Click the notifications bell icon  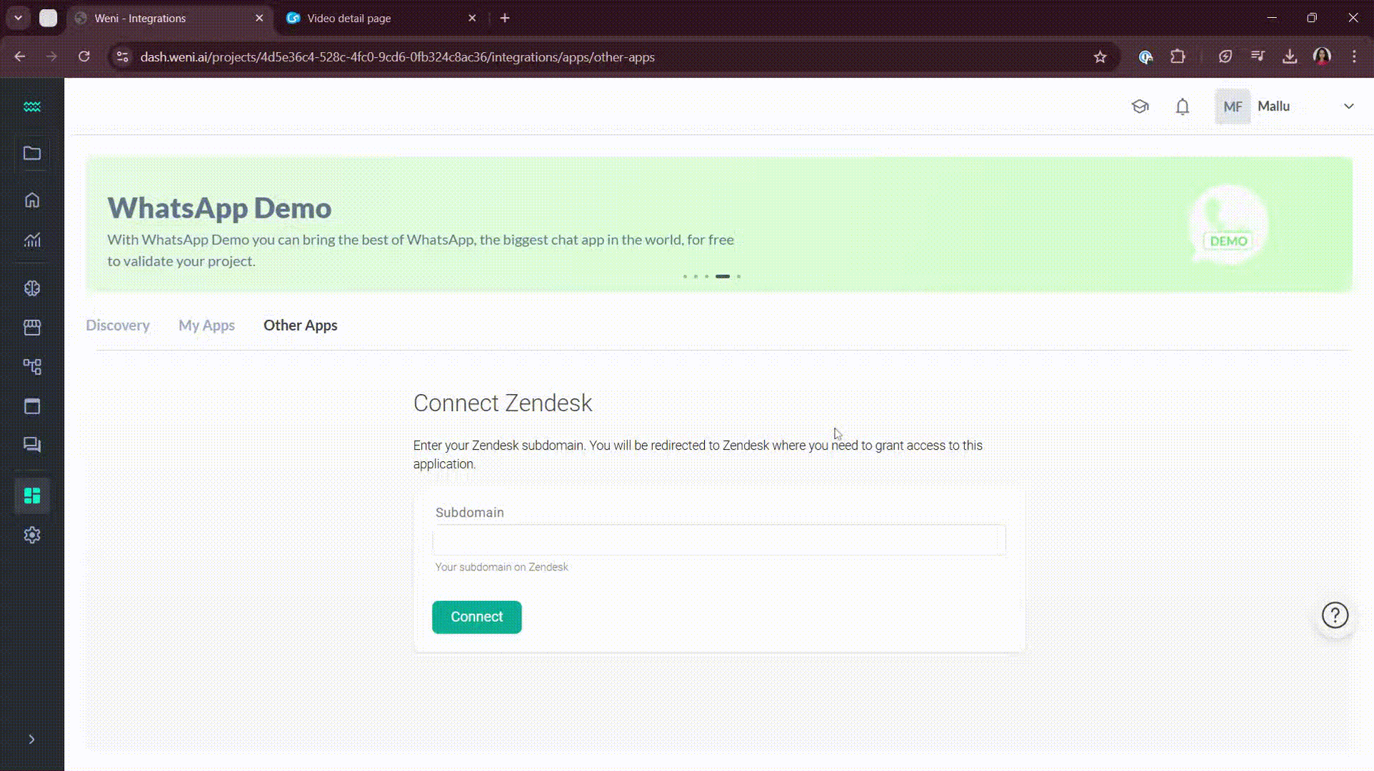click(1182, 106)
